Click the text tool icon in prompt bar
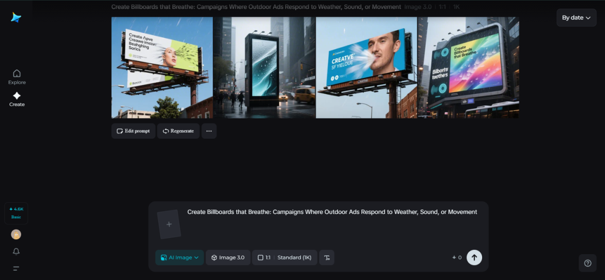This screenshot has height=280, width=605. click(327, 258)
